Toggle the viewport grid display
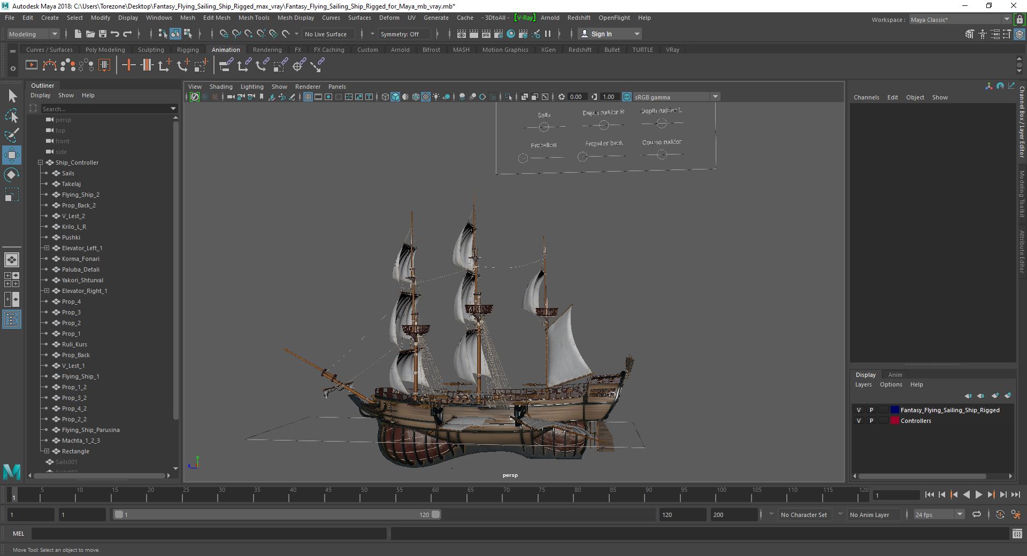The image size is (1027, 556). click(308, 97)
